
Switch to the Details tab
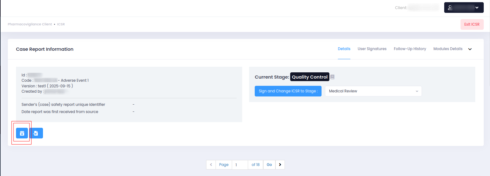[344, 49]
